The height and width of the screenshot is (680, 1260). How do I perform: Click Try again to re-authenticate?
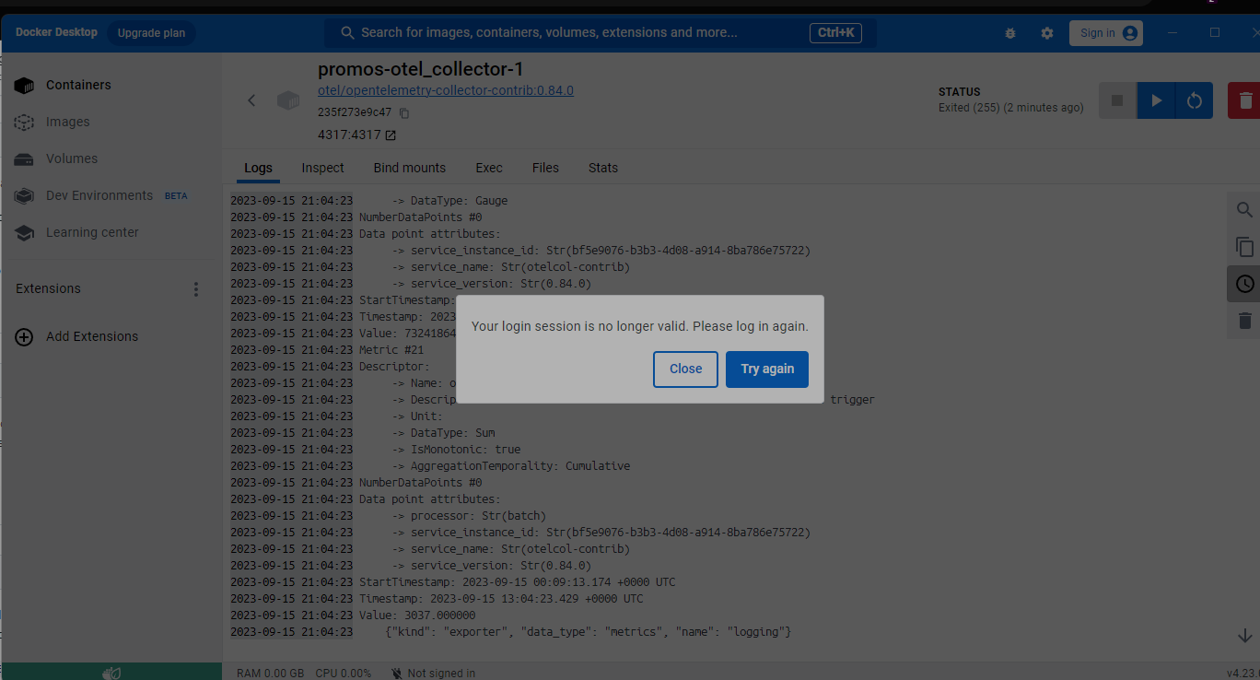(767, 369)
